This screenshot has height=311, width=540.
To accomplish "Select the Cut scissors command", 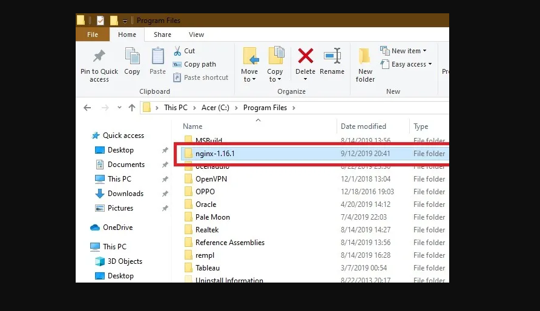I will click(185, 51).
